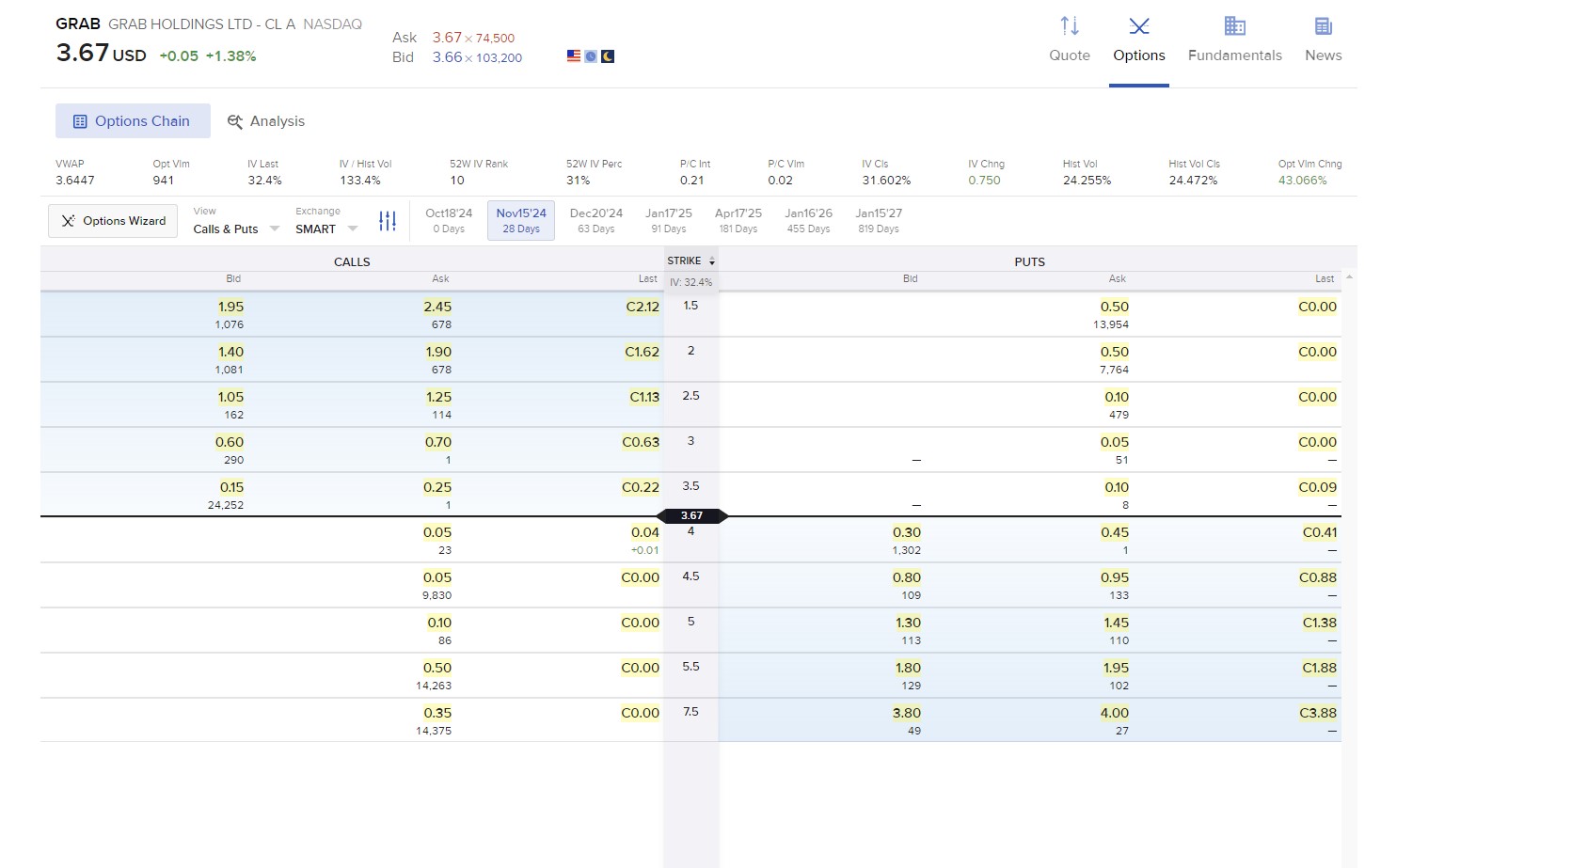Click call ask 1.25 at strike 2.5
Image resolution: width=1587 pixels, height=868 pixels.
[438, 397]
